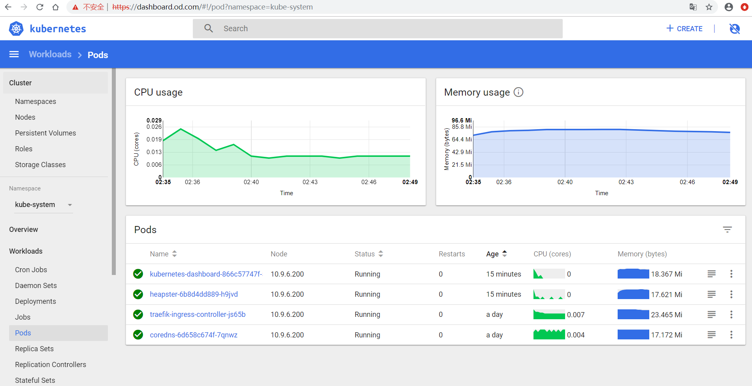The width and height of the screenshot is (752, 386).
Task: Click the coredns CPU sparkline graph
Action: click(549, 334)
